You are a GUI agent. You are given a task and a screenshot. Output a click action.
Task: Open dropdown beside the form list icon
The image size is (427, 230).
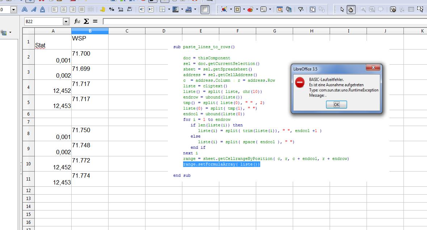pos(270,9)
